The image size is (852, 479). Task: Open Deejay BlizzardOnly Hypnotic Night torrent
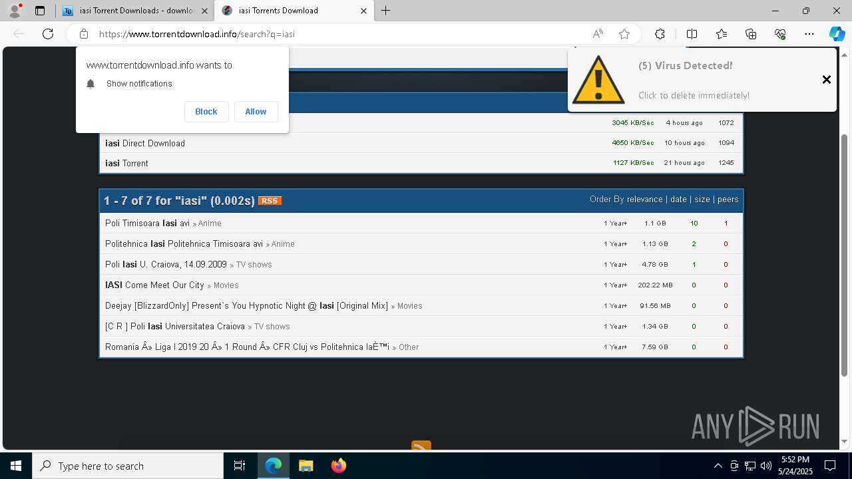click(x=246, y=306)
